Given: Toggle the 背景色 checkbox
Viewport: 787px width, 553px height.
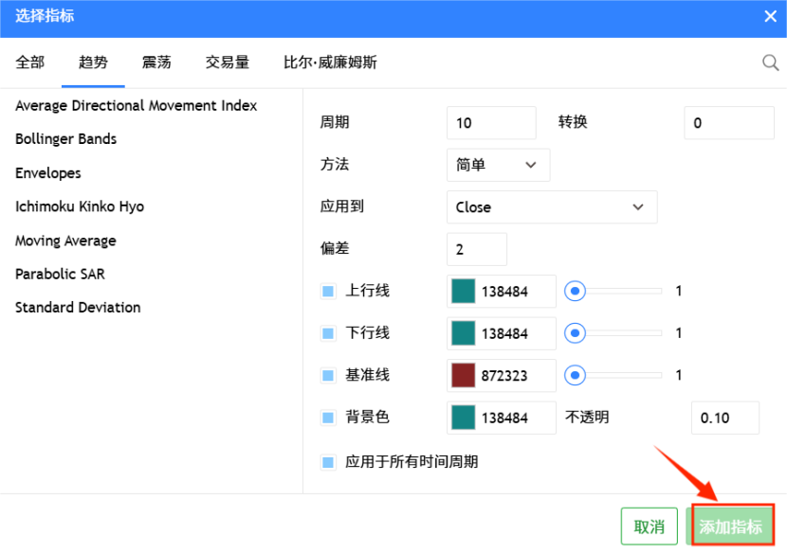Looking at the screenshot, I should click(x=328, y=418).
